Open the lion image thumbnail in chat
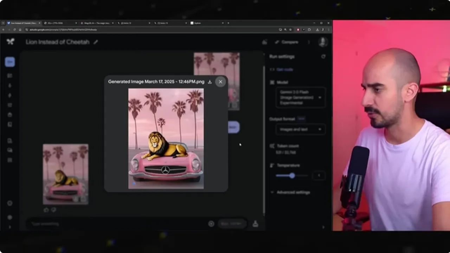 [66, 174]
